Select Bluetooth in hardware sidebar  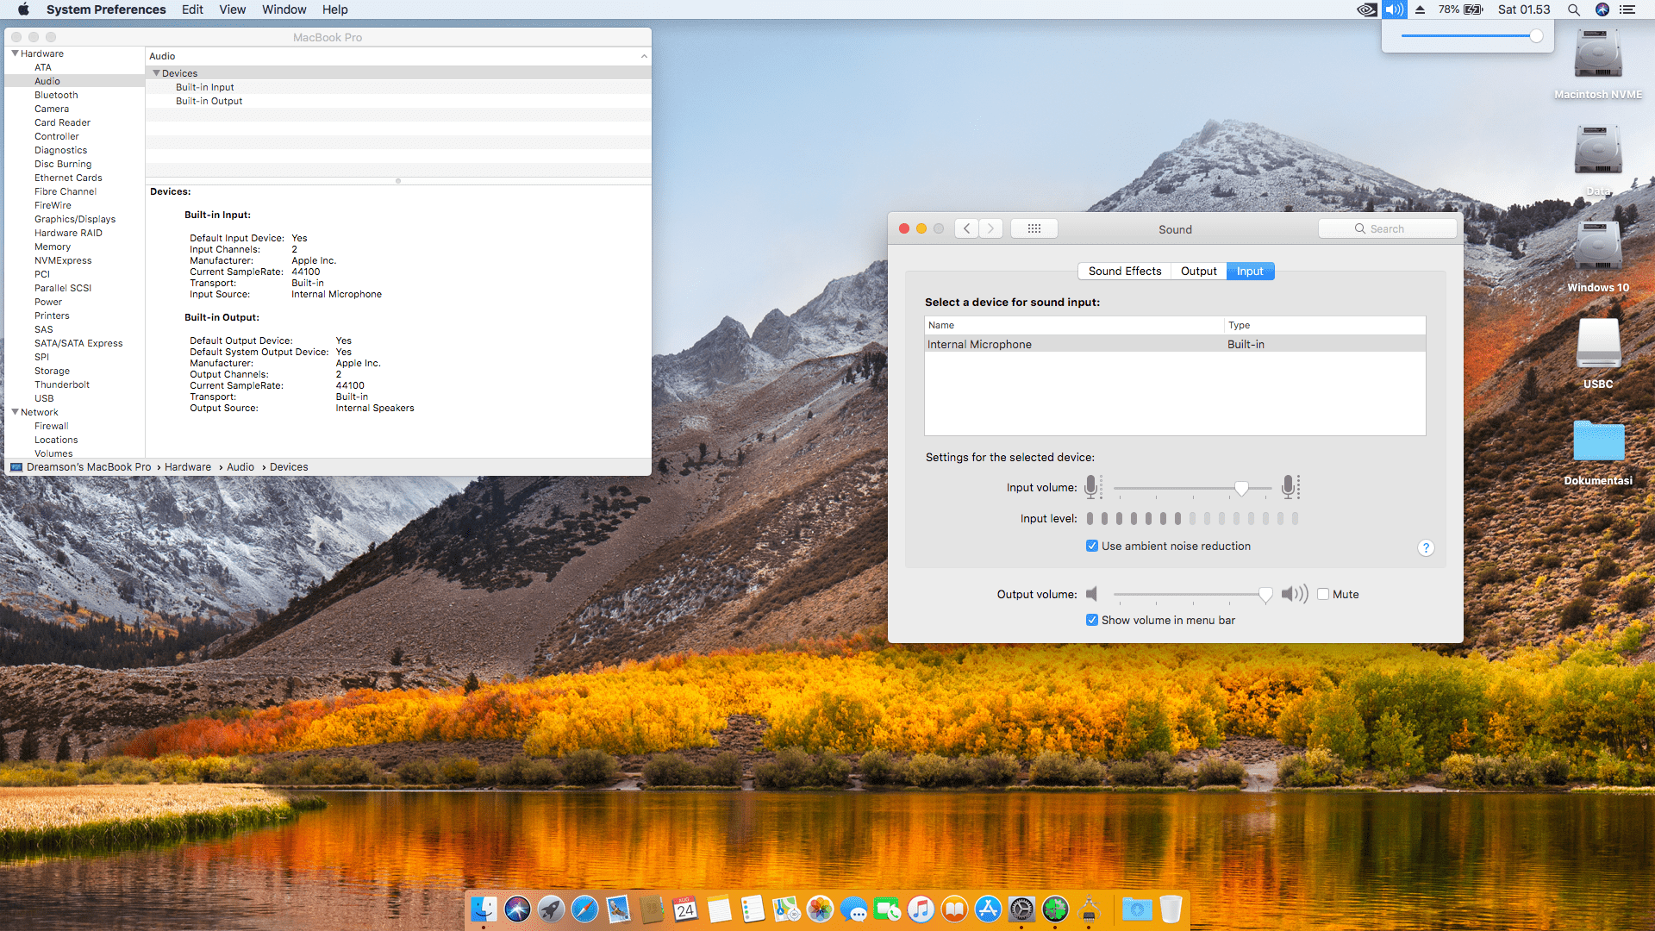(56, 95)
